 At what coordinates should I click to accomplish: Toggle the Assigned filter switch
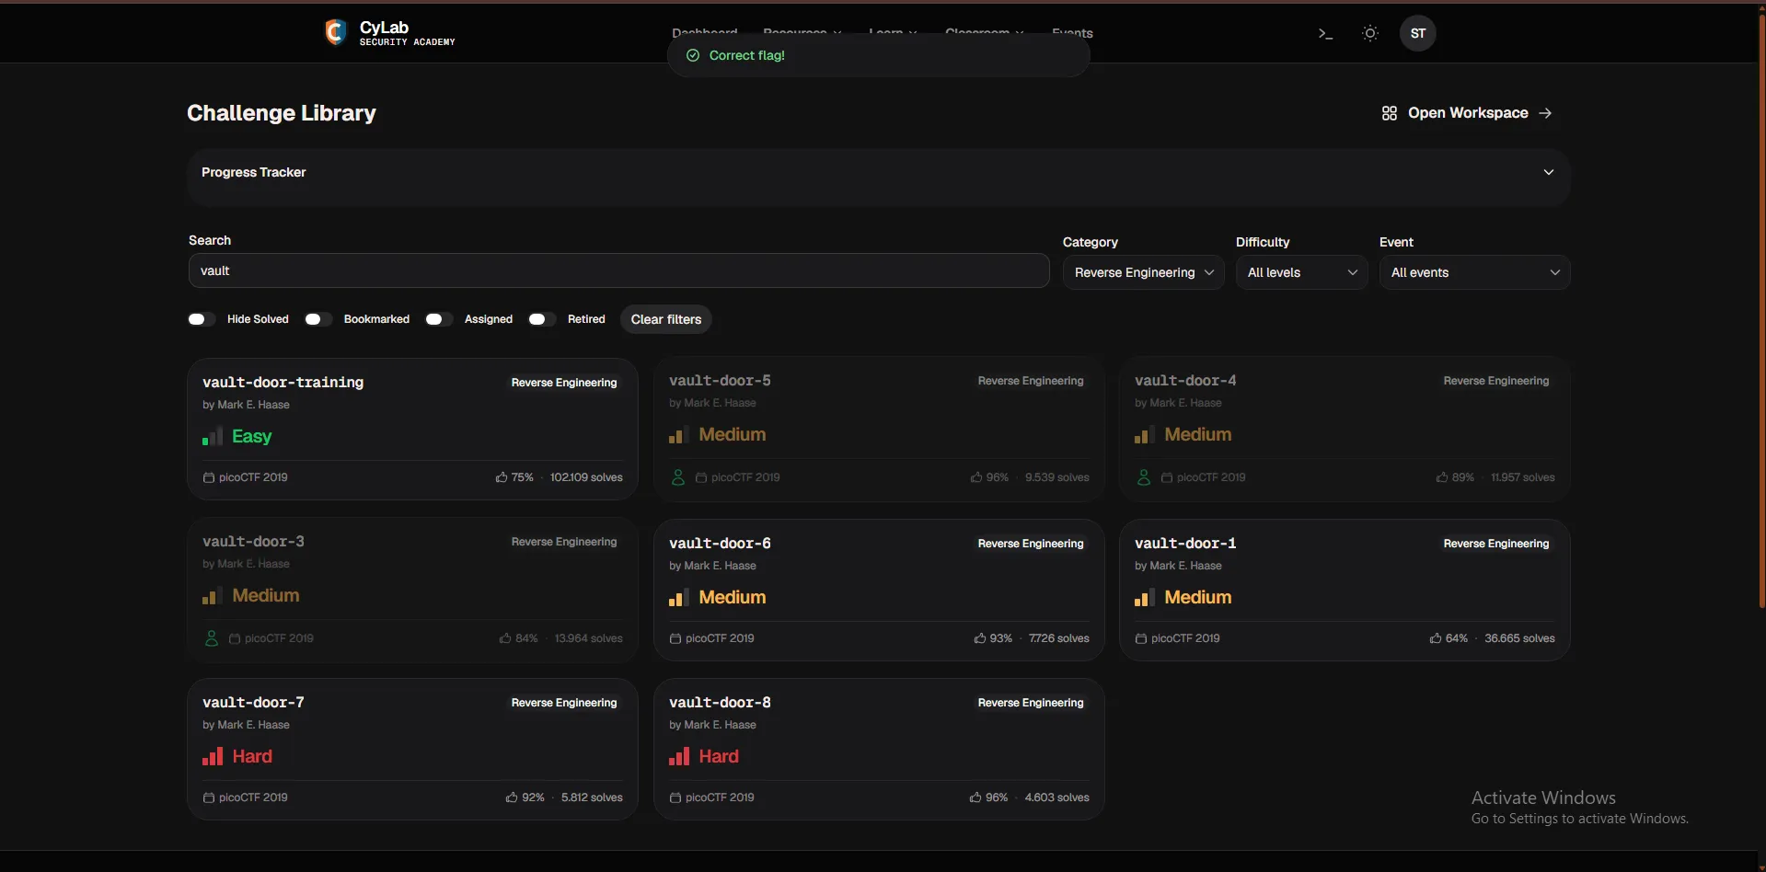pyautogui.click(x=439, y=319)
